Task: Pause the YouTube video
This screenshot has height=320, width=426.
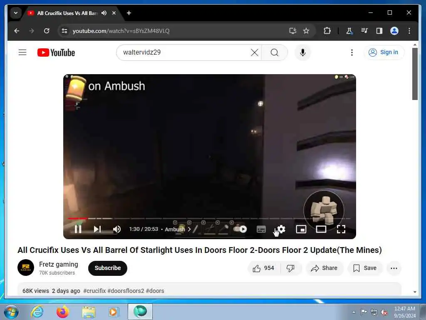Action: [78, 229]
